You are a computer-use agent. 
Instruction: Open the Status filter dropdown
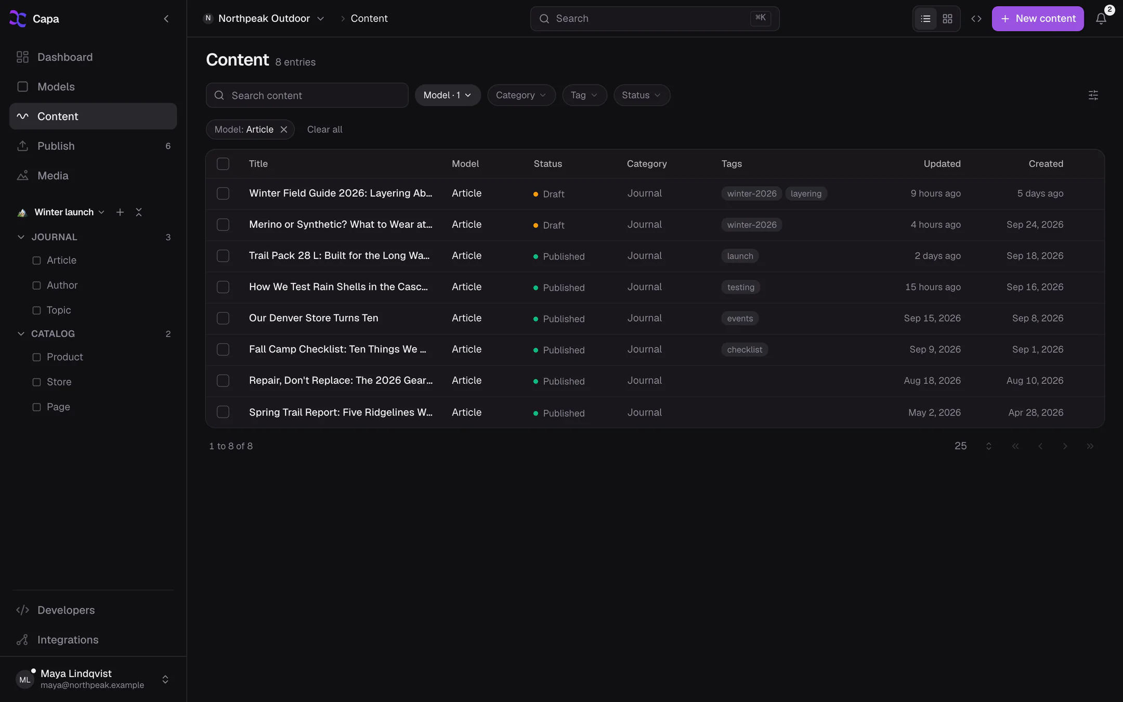click(x=642, y=95)
